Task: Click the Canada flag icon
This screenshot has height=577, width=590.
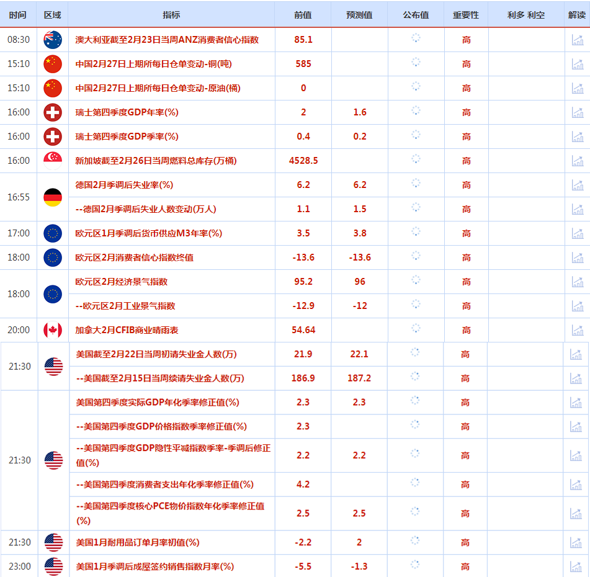Action: (x=53, y=330)
